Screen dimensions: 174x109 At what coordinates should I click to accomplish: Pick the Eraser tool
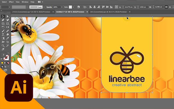click(8, 35)
